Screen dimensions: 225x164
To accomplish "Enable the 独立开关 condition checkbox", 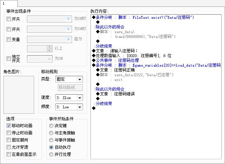I will click(9, 58).
